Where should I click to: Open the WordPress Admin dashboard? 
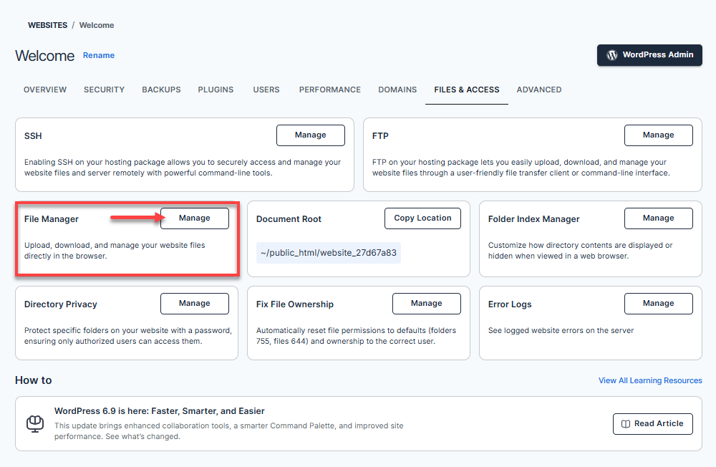(x=649, y=55)
